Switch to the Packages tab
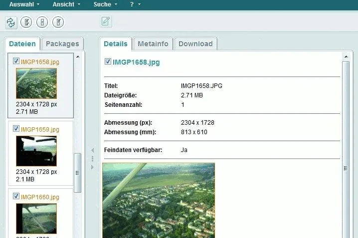Viewport: 358px width, 238px height. tap(62, 44)
